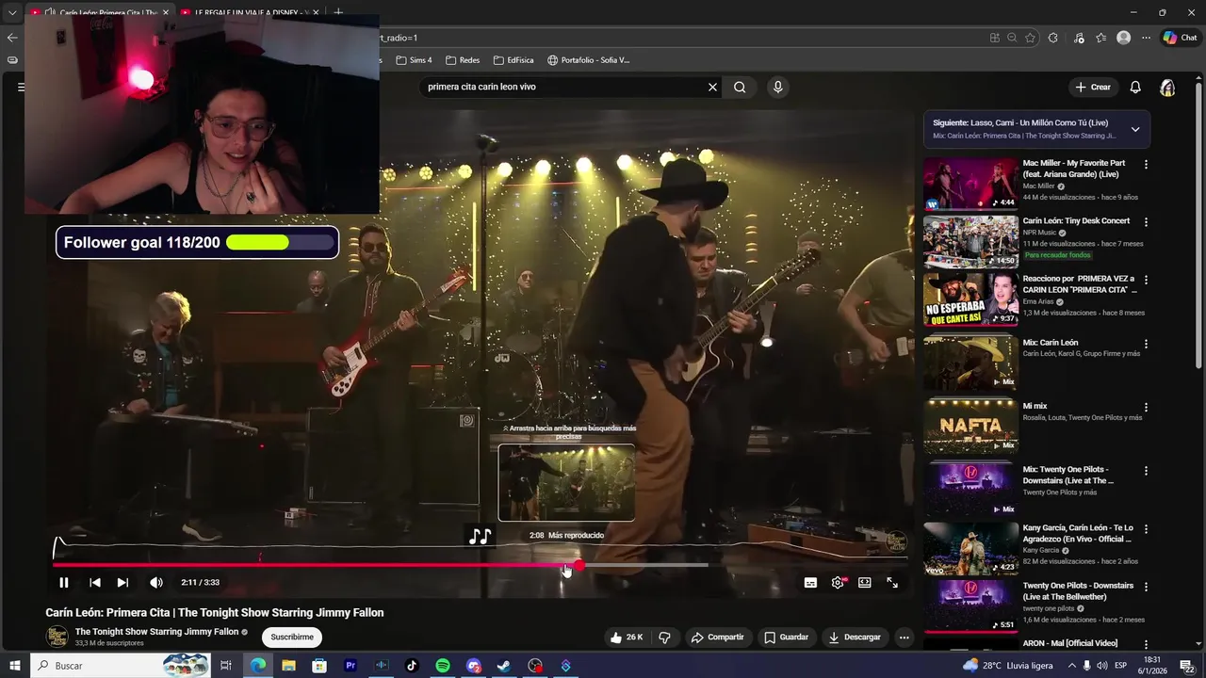Collapse the Siguiente mix queue panel
The image size is (1206, 678).
coord(1135,129)
